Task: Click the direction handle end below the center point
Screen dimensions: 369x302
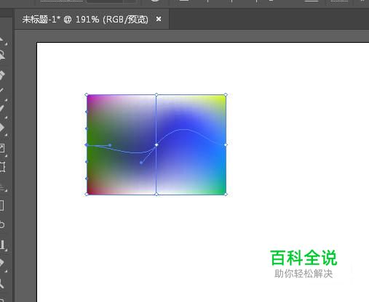Action: (141, 163)
